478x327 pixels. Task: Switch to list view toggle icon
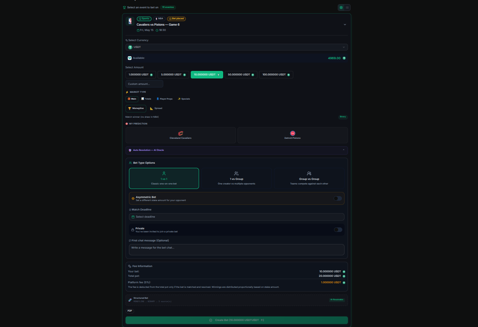(x=347, y=7)
